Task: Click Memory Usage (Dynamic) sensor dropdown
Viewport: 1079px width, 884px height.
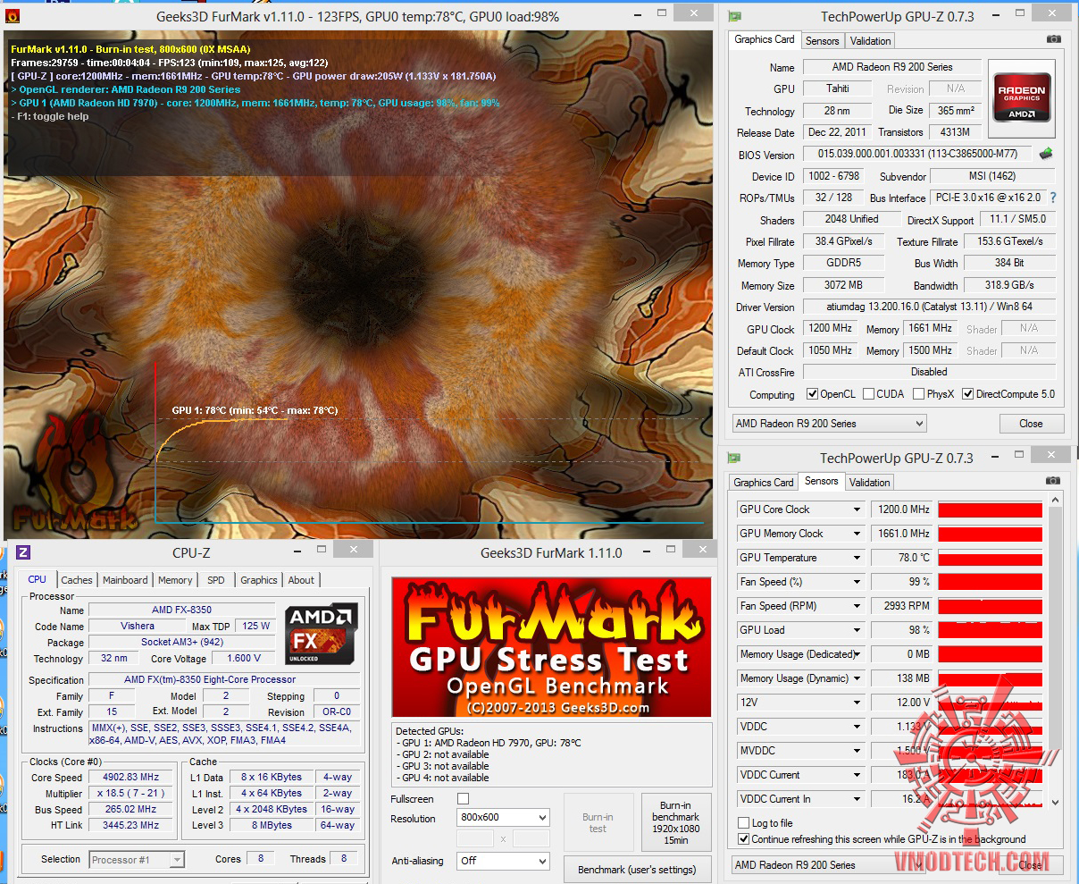Action: [800, 678]
